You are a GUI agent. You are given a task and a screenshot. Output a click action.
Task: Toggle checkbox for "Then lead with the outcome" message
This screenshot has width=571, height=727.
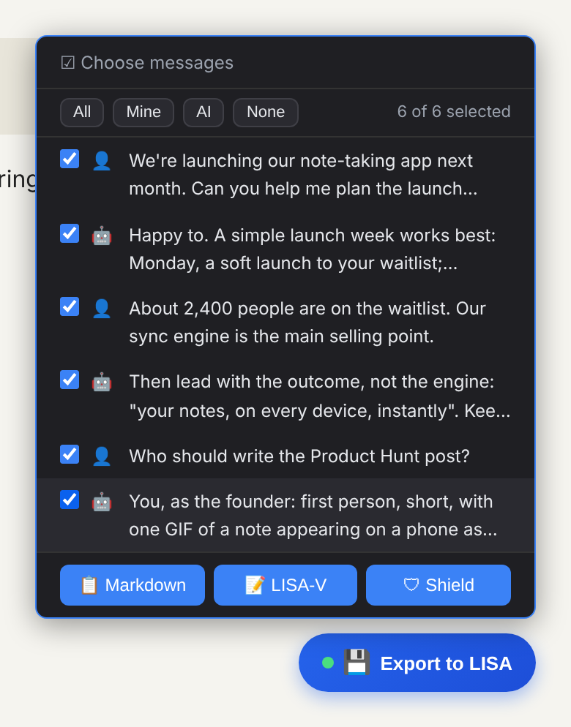click(x=70, y=380)
